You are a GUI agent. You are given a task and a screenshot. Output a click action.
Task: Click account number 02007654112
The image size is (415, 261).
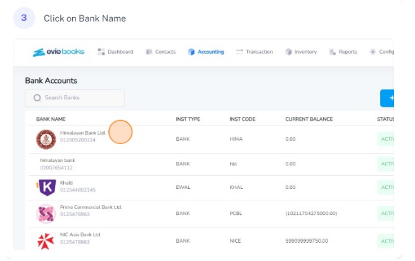point(56,167)
